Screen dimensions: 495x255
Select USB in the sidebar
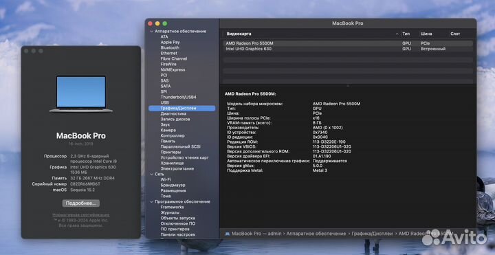click(164, 102)
